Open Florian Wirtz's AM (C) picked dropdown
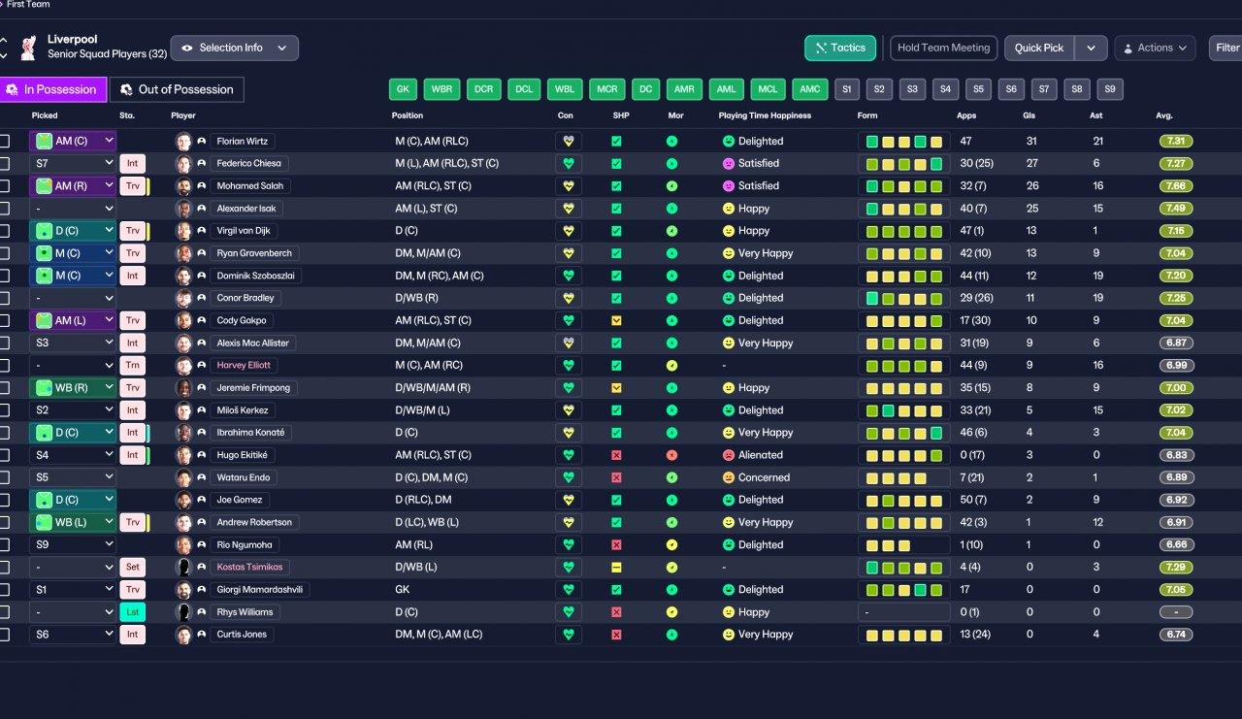This screenshot has height=719, width=1242. pyautogui.click(x=73, y=141)
